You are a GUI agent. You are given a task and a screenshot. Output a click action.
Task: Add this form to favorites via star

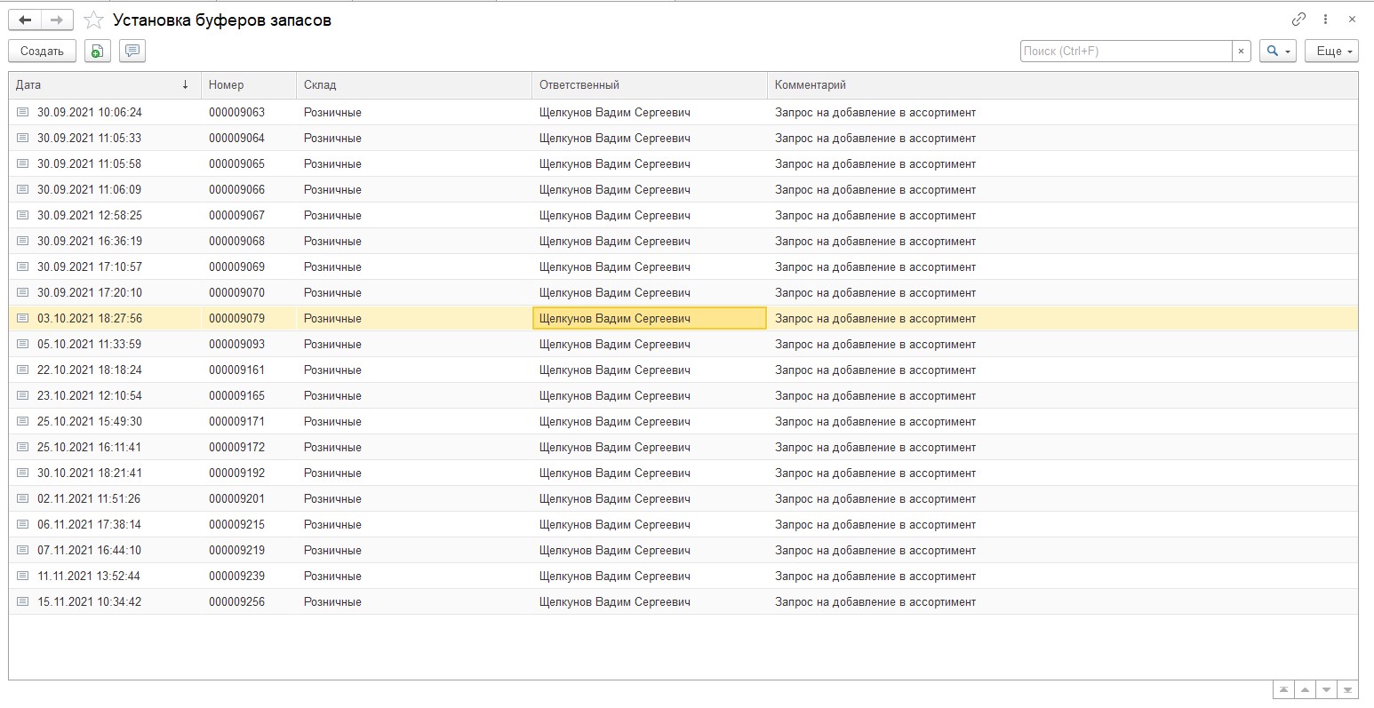[93, 20]
